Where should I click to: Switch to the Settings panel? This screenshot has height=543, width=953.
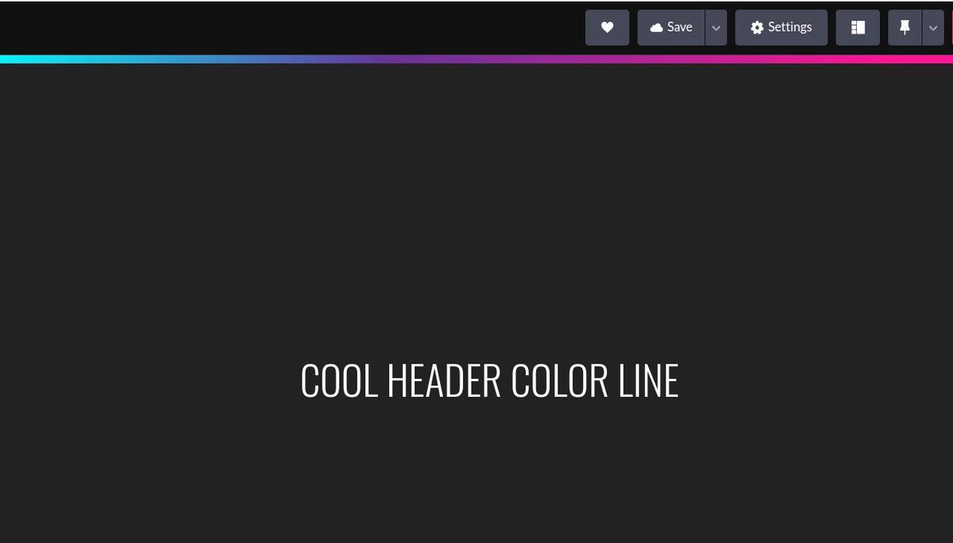781,27
